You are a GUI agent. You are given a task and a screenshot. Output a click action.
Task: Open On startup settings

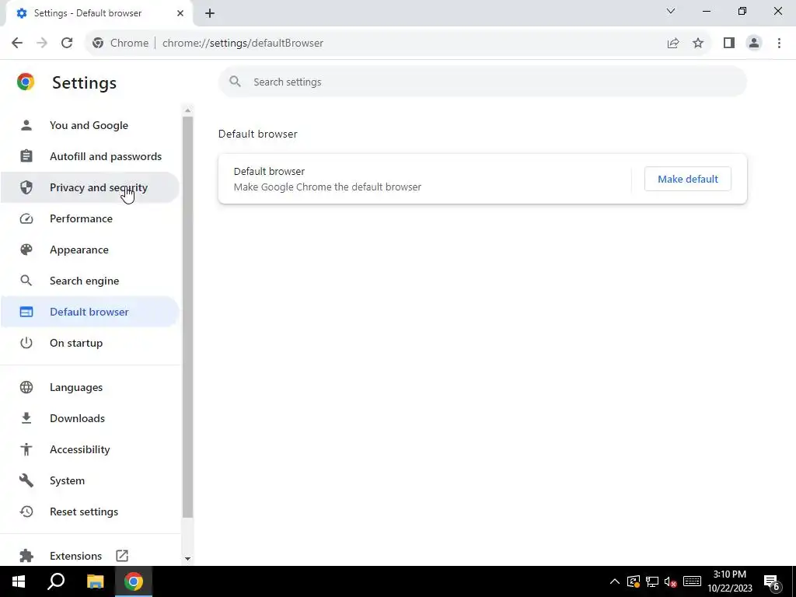[x=90, y=343]
